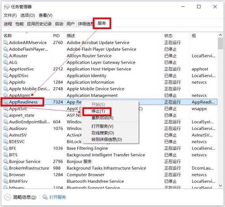
Task: Click the gear icon beside Audiosrv
Action: 6,129
